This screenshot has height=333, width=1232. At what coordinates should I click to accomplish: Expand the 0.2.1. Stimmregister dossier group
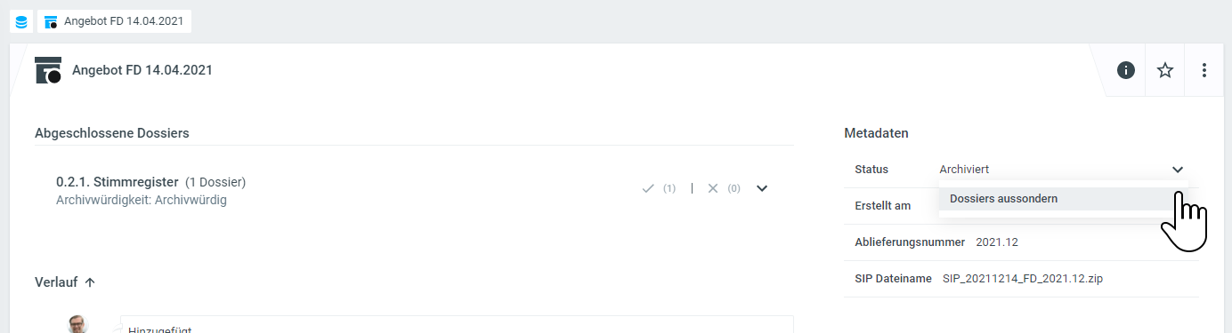(x=762, y=188)
